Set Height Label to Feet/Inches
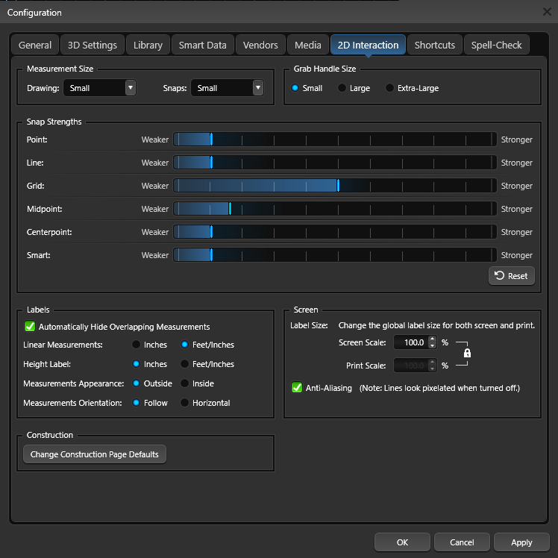Screen dimensions: 558x558 point(184,364)
